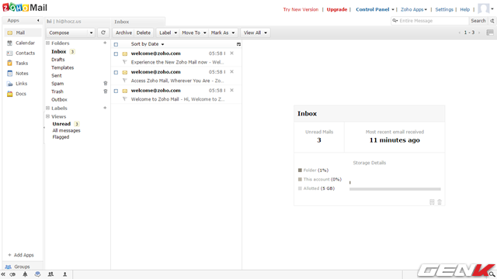
Task: Toggle the reading pane layout icon
Action: pos(490,33)
